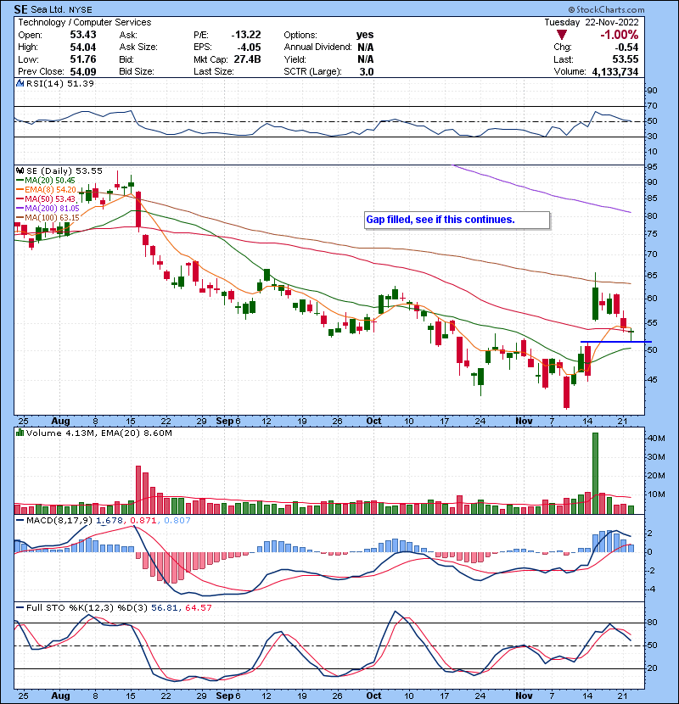
Task: Select the Technology / Computer Services sector text
Action: (85, 22)
